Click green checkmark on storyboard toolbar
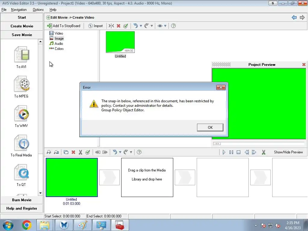 pyautogui.click(x=88, y=152)
